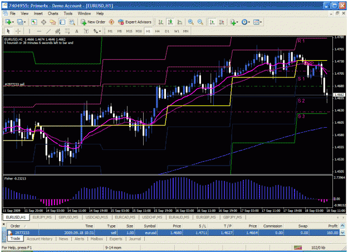Expand the Arrows tool dropdown arrow

pyautogui.click(x=100, y=31)
